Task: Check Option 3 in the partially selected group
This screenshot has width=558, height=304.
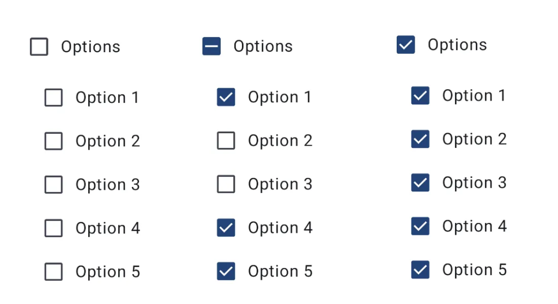Action: [226, 184]
